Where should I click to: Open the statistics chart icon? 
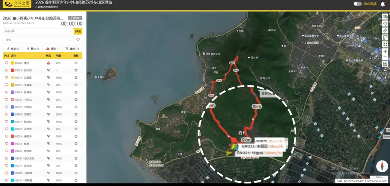click(385, 64)
